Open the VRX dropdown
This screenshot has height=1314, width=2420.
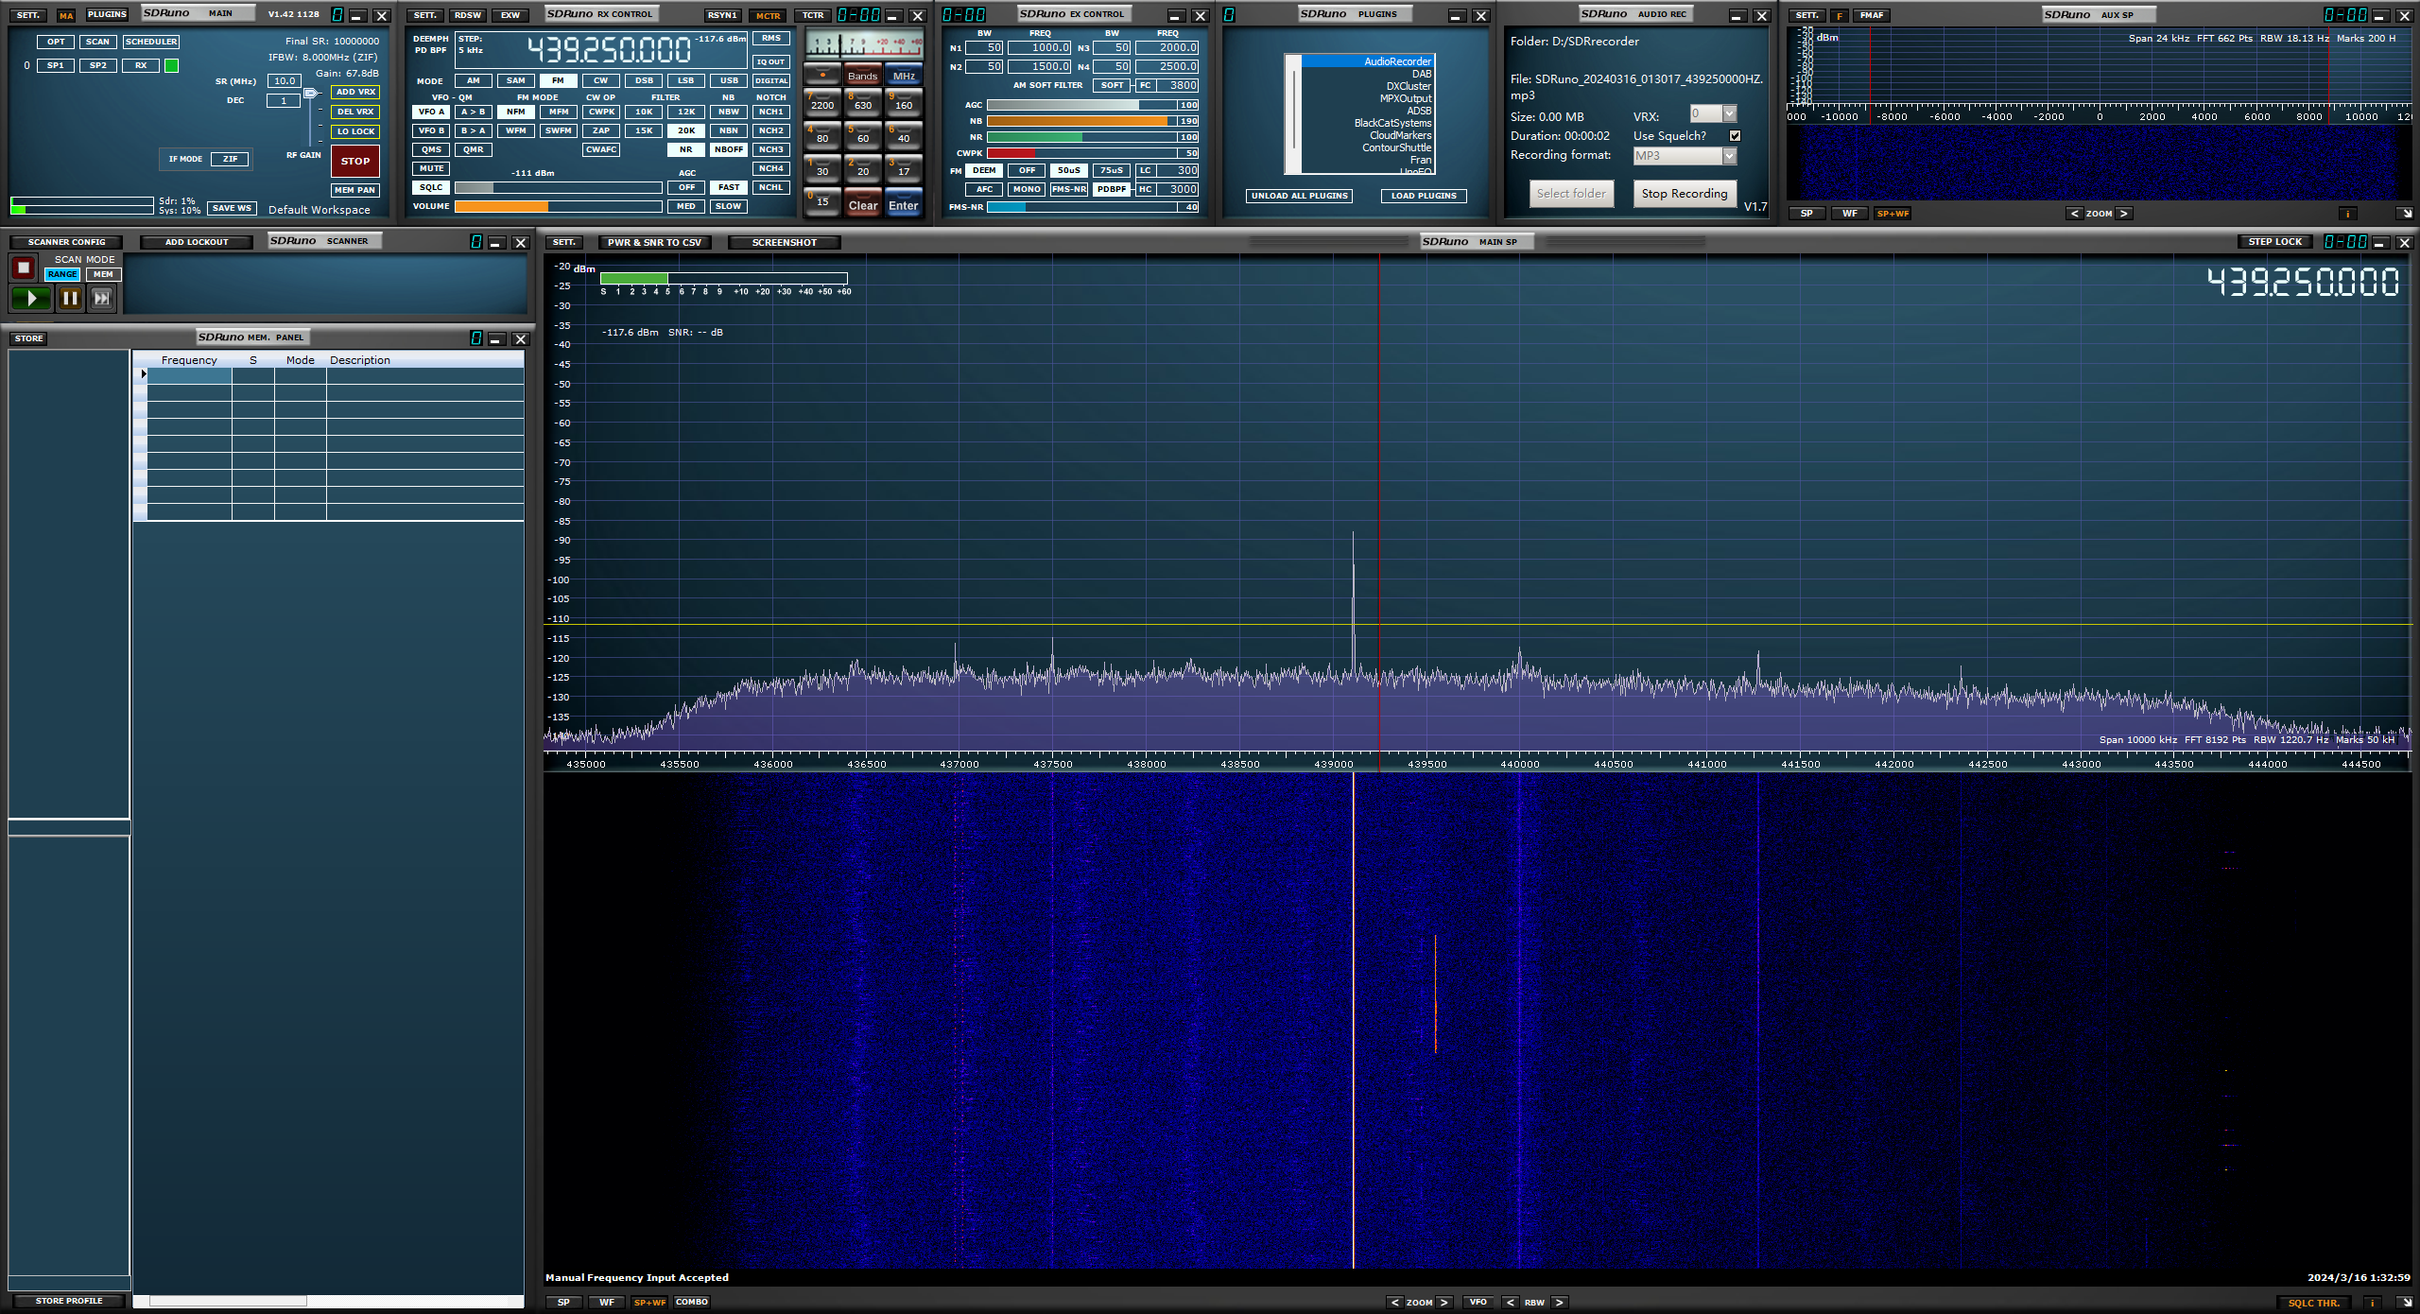1729,114
